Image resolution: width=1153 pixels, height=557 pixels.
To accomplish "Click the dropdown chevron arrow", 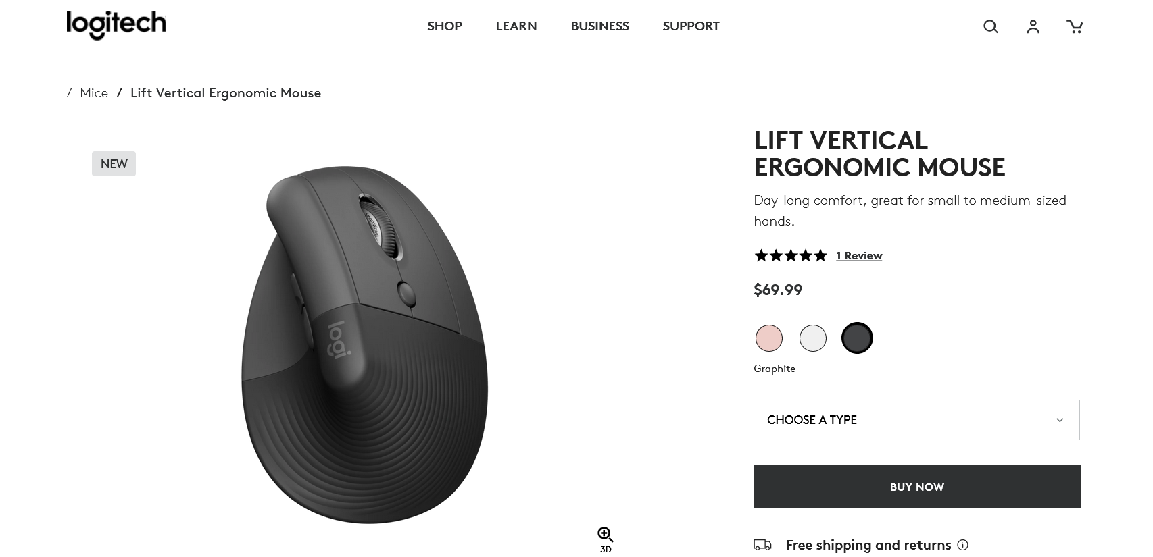I will click(1060, 420).
